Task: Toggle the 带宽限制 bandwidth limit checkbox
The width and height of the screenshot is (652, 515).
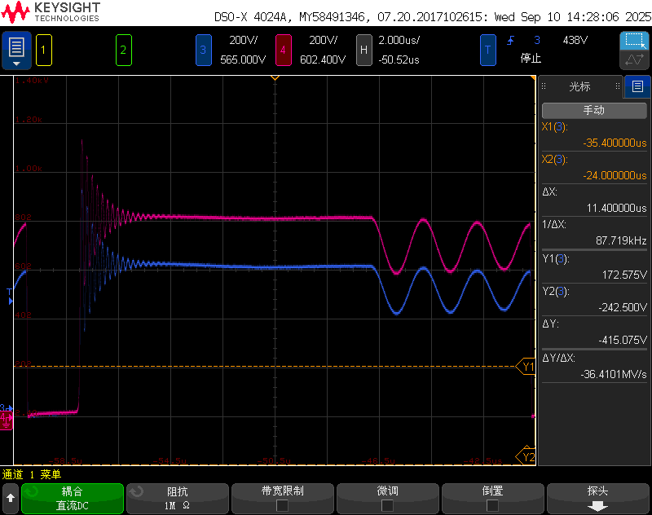Action: coord(282,505)
